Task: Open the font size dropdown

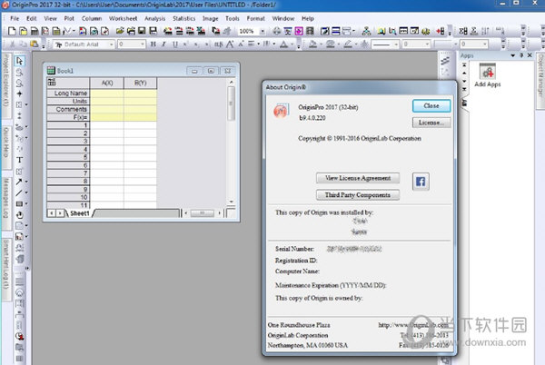Action: pos(143,43)
